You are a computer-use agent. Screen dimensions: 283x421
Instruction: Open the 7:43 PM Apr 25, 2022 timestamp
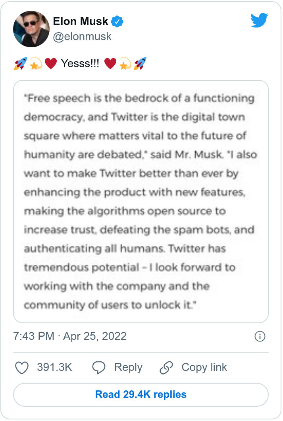coord(70,336)
